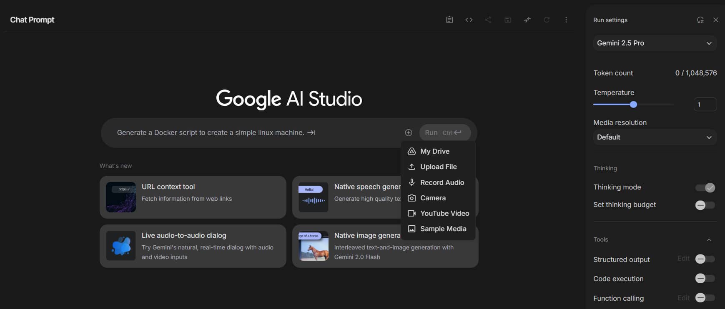Open the Media resolution Default dropdown

655,137
